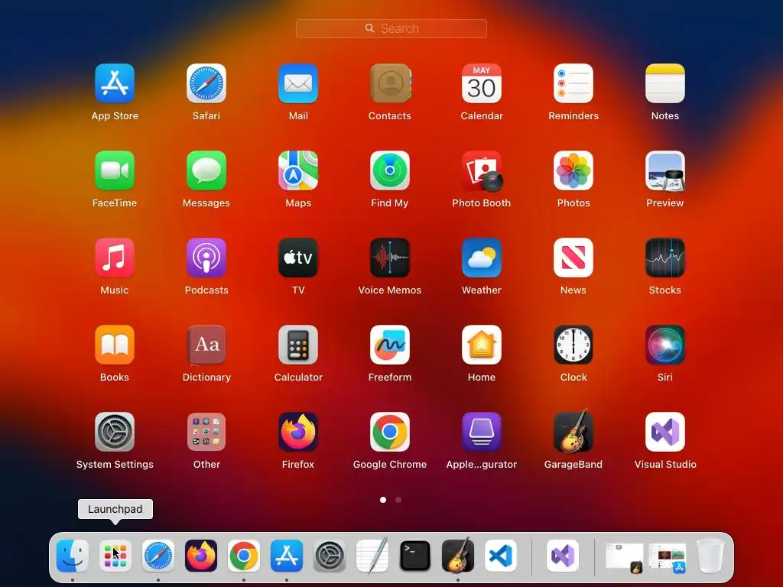Open Calendar showing May 30
This screenshot has width=783, height=587.
(x=482, y=83)
